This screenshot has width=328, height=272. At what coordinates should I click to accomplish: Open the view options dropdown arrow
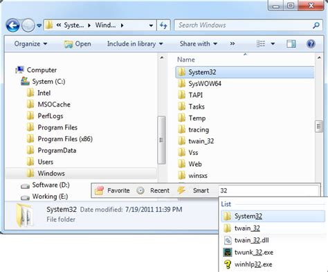[x=273, y=44]
